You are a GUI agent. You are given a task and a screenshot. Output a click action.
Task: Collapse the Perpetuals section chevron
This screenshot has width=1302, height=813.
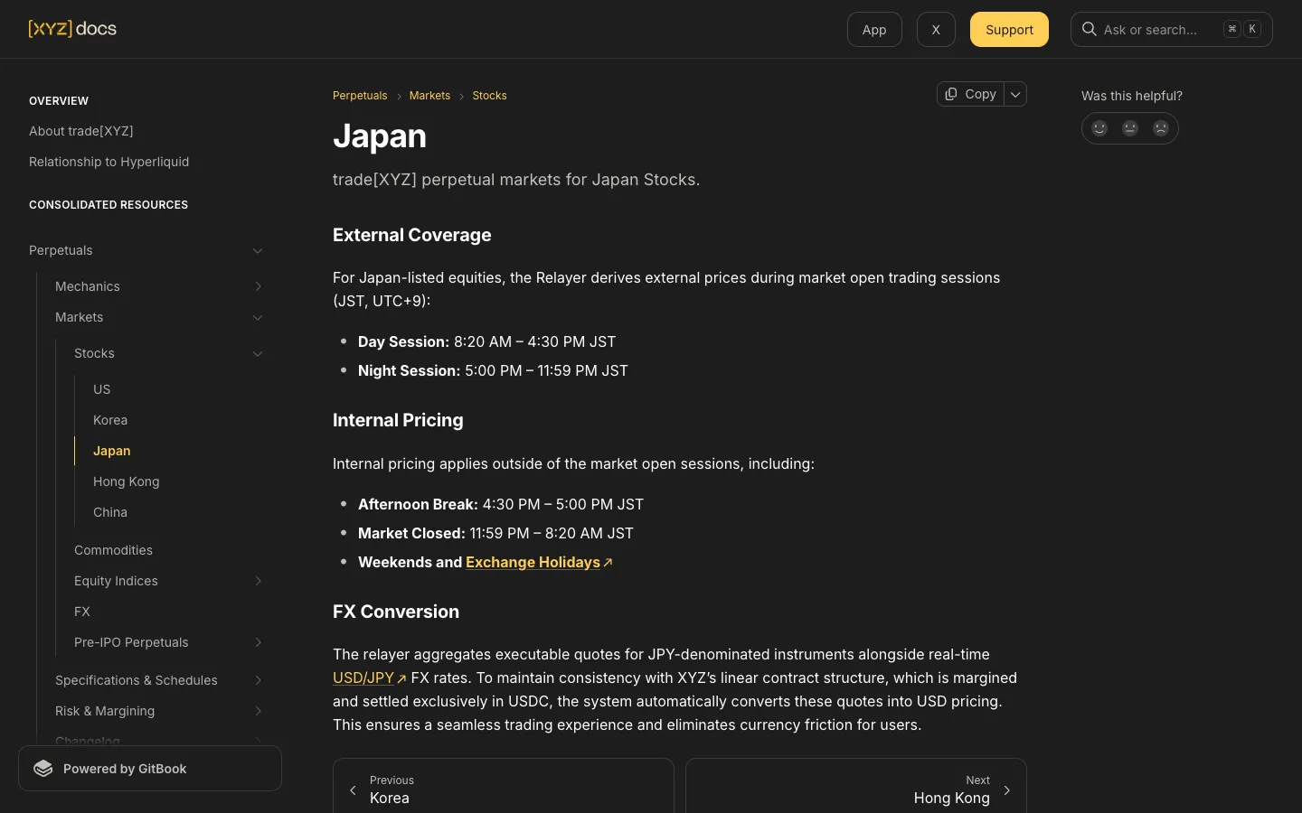258,251
